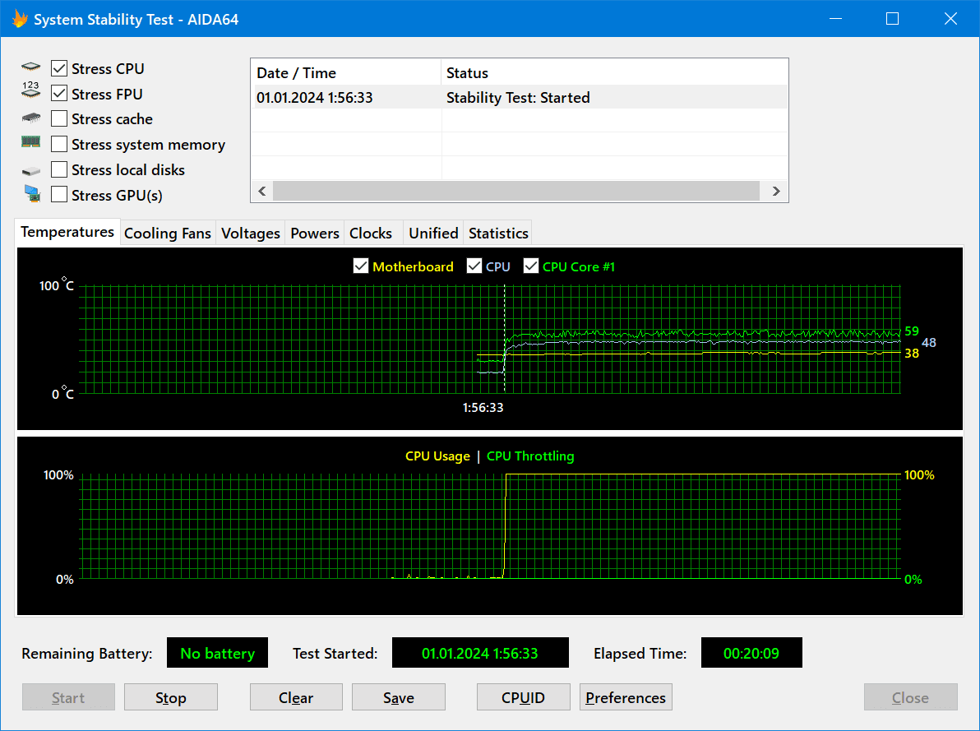Click the disk drive icon beside Stress local disks
980x731 pixels.
30,171
